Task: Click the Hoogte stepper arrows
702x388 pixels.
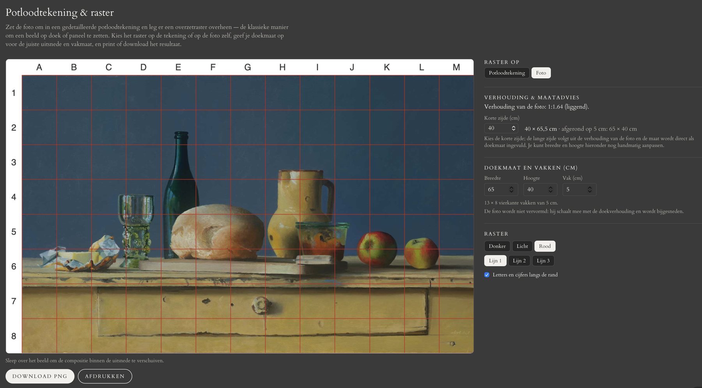Action: click(551, 189)
